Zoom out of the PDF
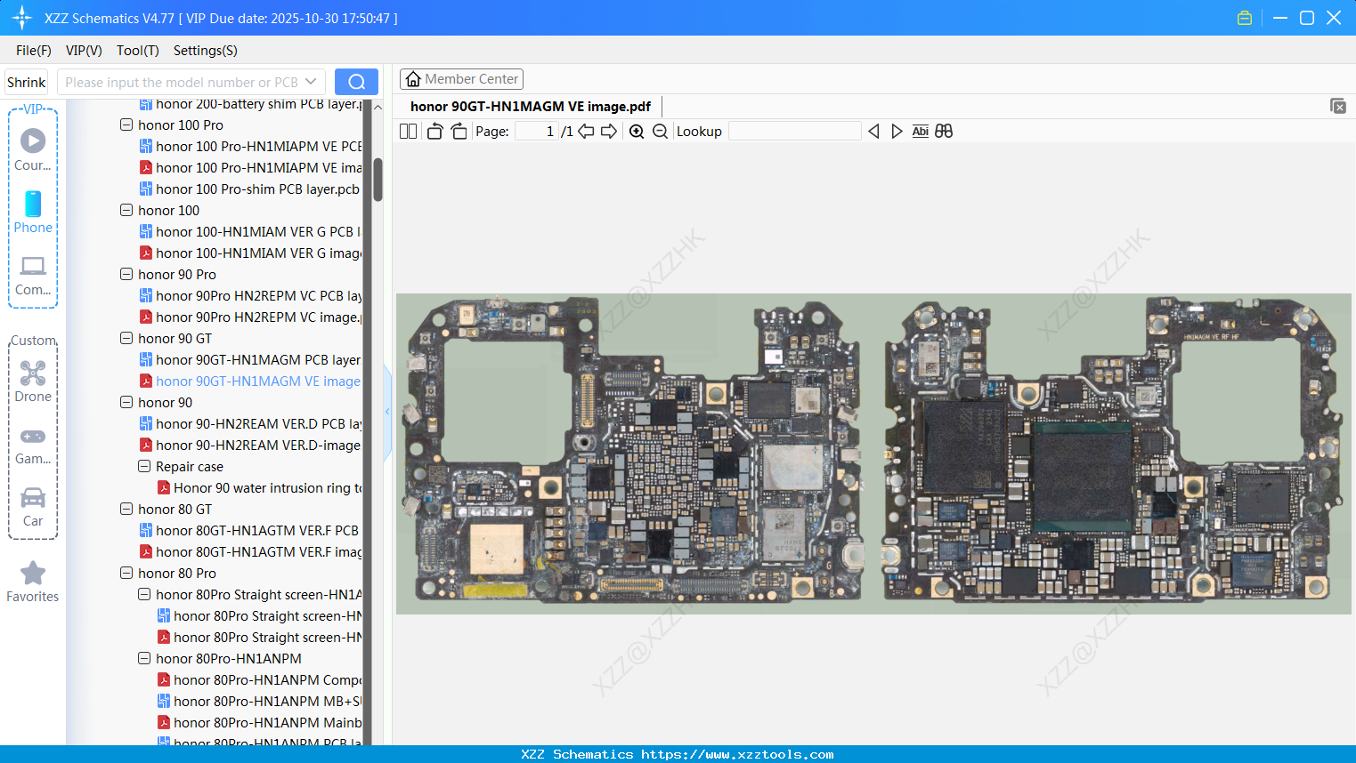Viewport: 1356px width, 763px height. tap(660, 132)
